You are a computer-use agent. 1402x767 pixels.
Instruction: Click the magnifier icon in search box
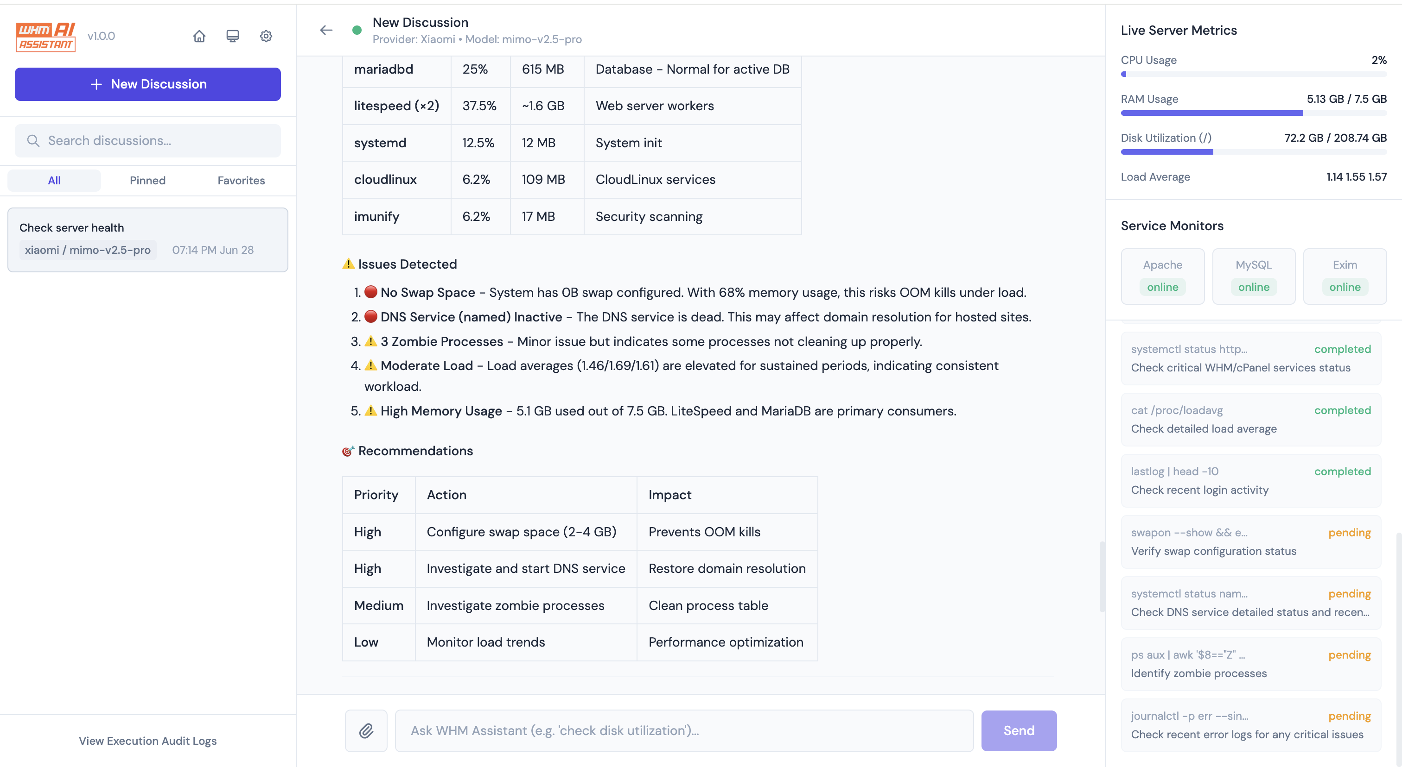(x=33, y=140)
